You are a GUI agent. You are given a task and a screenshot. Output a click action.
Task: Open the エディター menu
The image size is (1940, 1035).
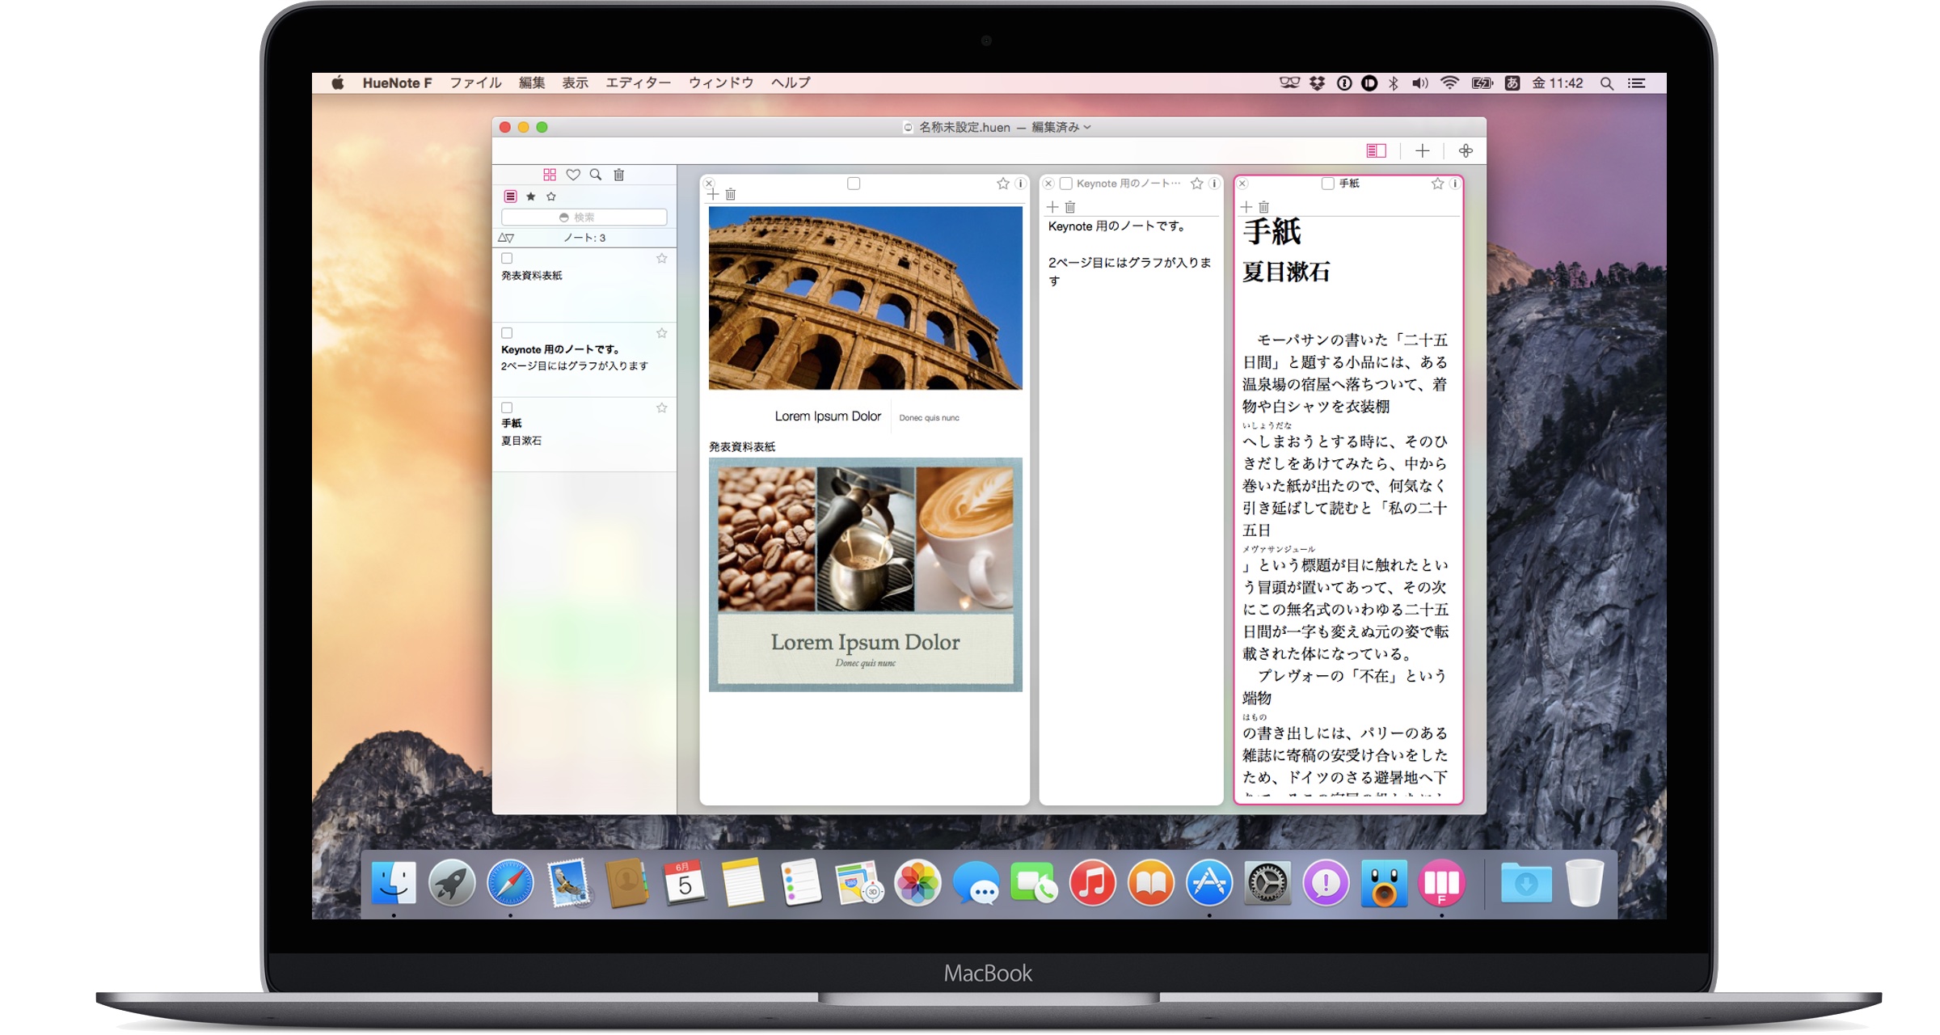638,82
